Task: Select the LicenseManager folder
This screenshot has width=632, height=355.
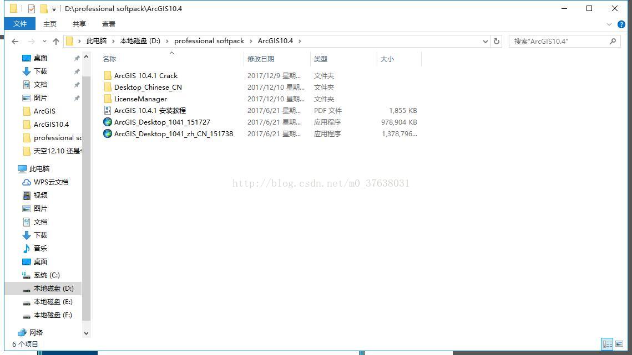Action: click(140, 99)
